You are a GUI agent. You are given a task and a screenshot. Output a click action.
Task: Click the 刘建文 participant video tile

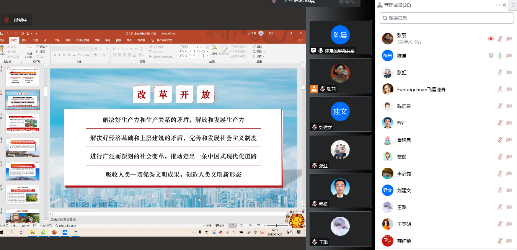pos(340,114)
